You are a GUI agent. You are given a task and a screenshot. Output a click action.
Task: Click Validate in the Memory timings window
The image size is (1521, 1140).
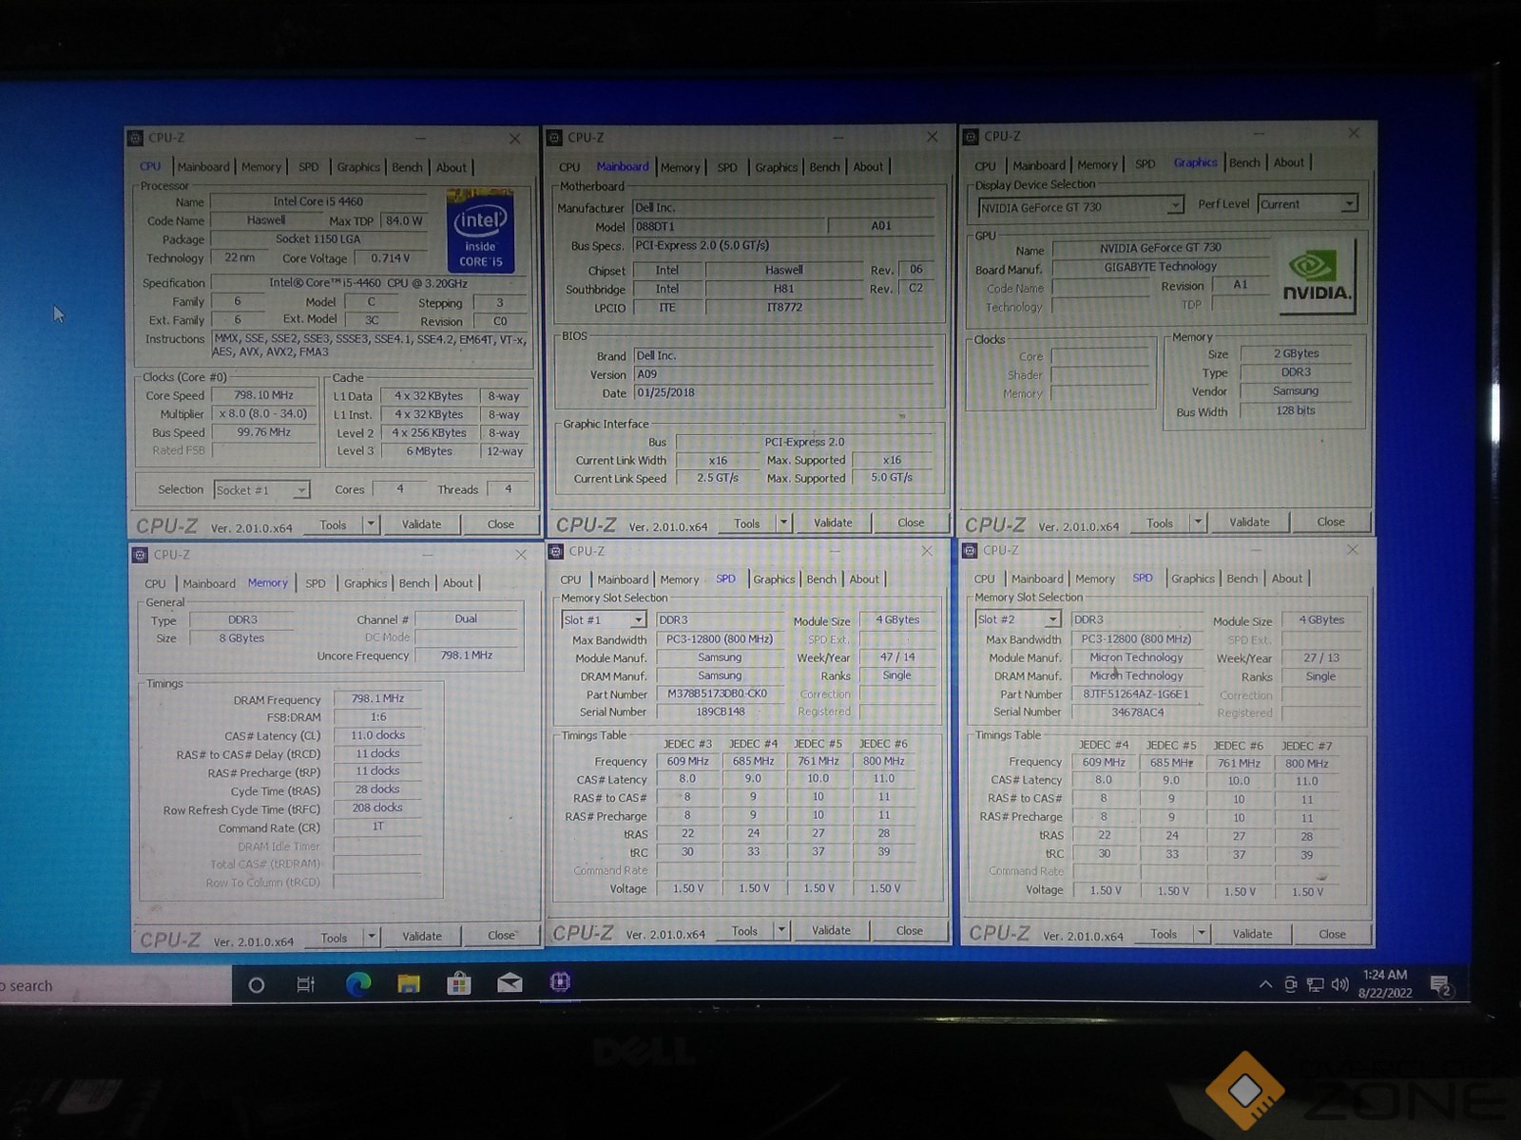click(x=422, y=937)
